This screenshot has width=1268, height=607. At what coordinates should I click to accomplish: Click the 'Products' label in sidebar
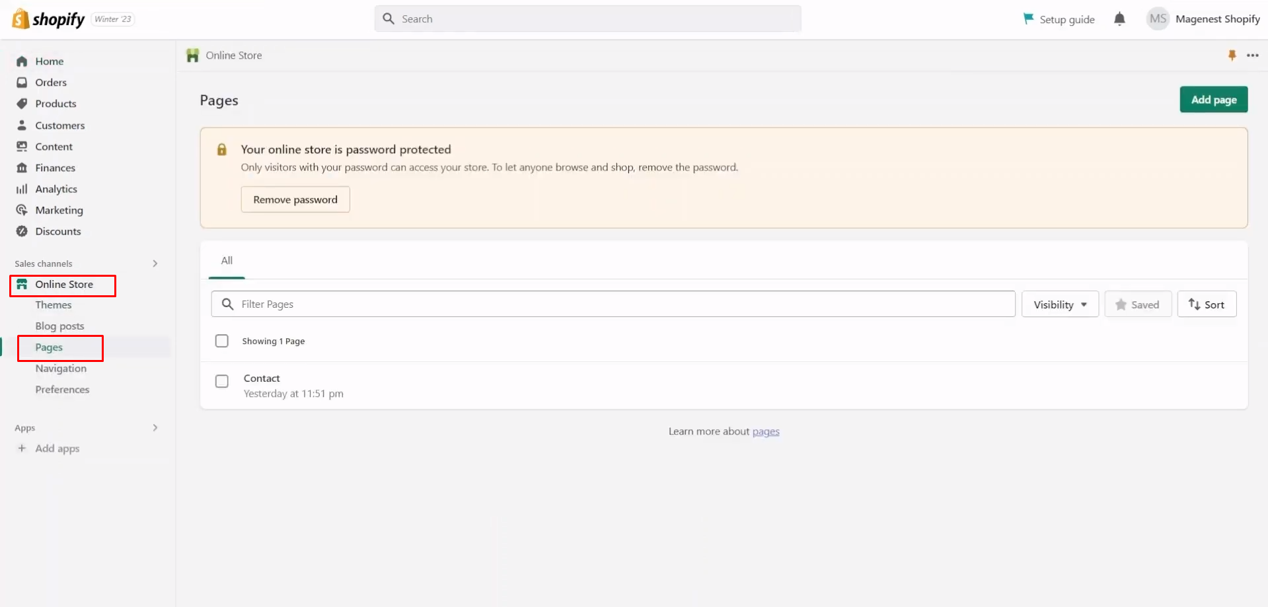tap(56, 104)
